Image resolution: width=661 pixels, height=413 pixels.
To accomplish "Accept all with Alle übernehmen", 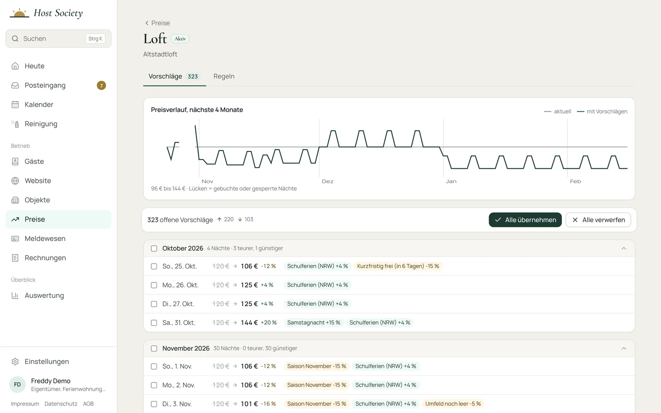I will [525, 220].
